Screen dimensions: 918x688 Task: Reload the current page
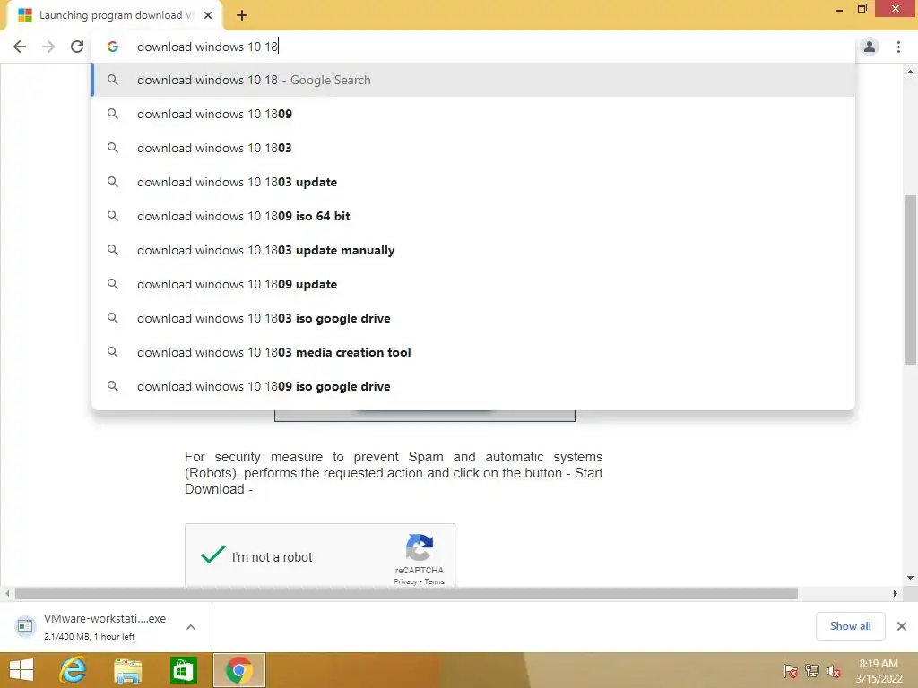pyautogui.click(x=77, y=47)
